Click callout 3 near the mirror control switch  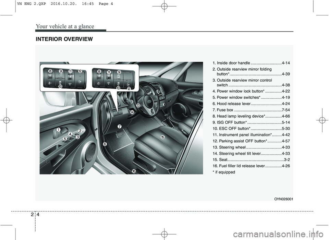click(77, 137)
